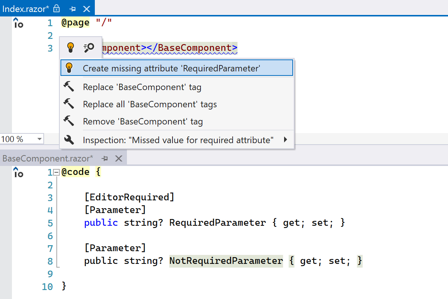Pin the Index.razor tab
Screen dimensions: 448x299
[73, 9]
